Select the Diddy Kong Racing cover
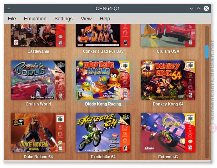This screenshot has width=217, height=168. click(103, 80)
